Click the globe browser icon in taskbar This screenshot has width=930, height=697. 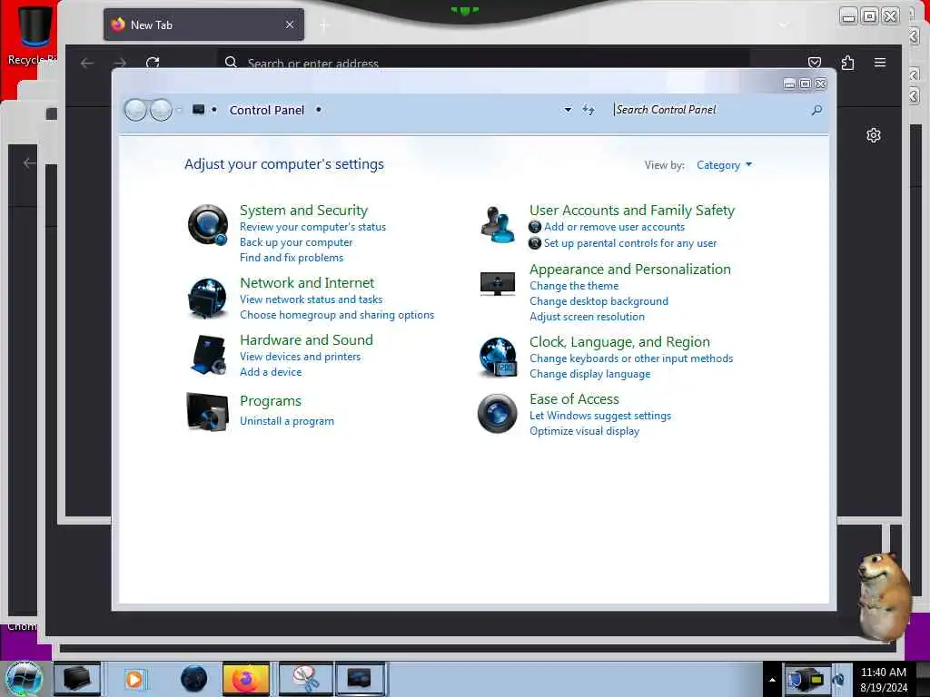coord(194,679)
